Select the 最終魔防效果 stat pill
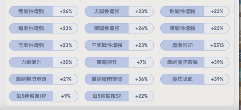The height and width of the screenshot is (110, 241). coord(195,62)
